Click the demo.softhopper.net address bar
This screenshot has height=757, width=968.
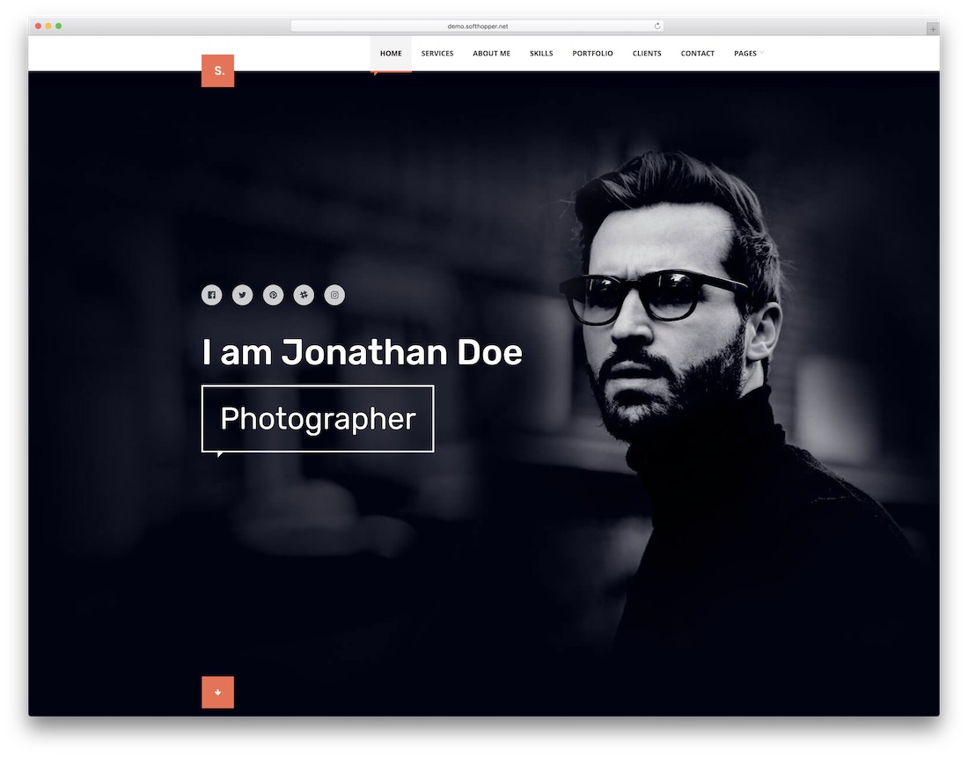[477, 26]
